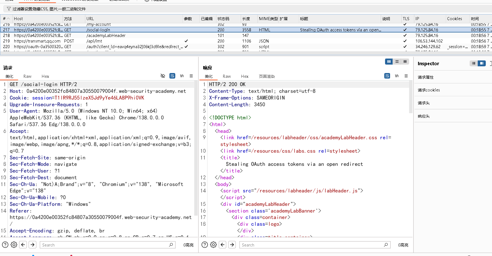492x256 pixels.
Task: Click the 0高亮 button under the response panel
Action: (403, 245)
